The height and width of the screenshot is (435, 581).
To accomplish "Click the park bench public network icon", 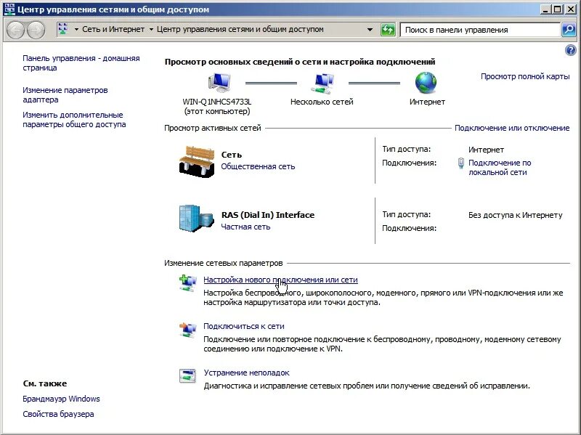I will (x=197, y=161).
